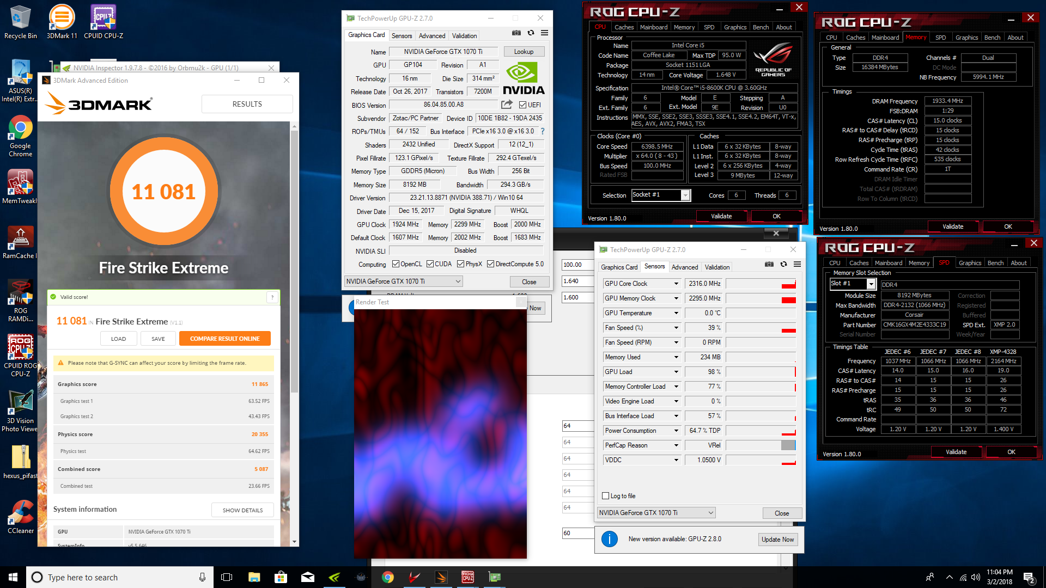Enable the Log to file checkbox
This screenshot has height=588, width=1046.
(605, 496)
